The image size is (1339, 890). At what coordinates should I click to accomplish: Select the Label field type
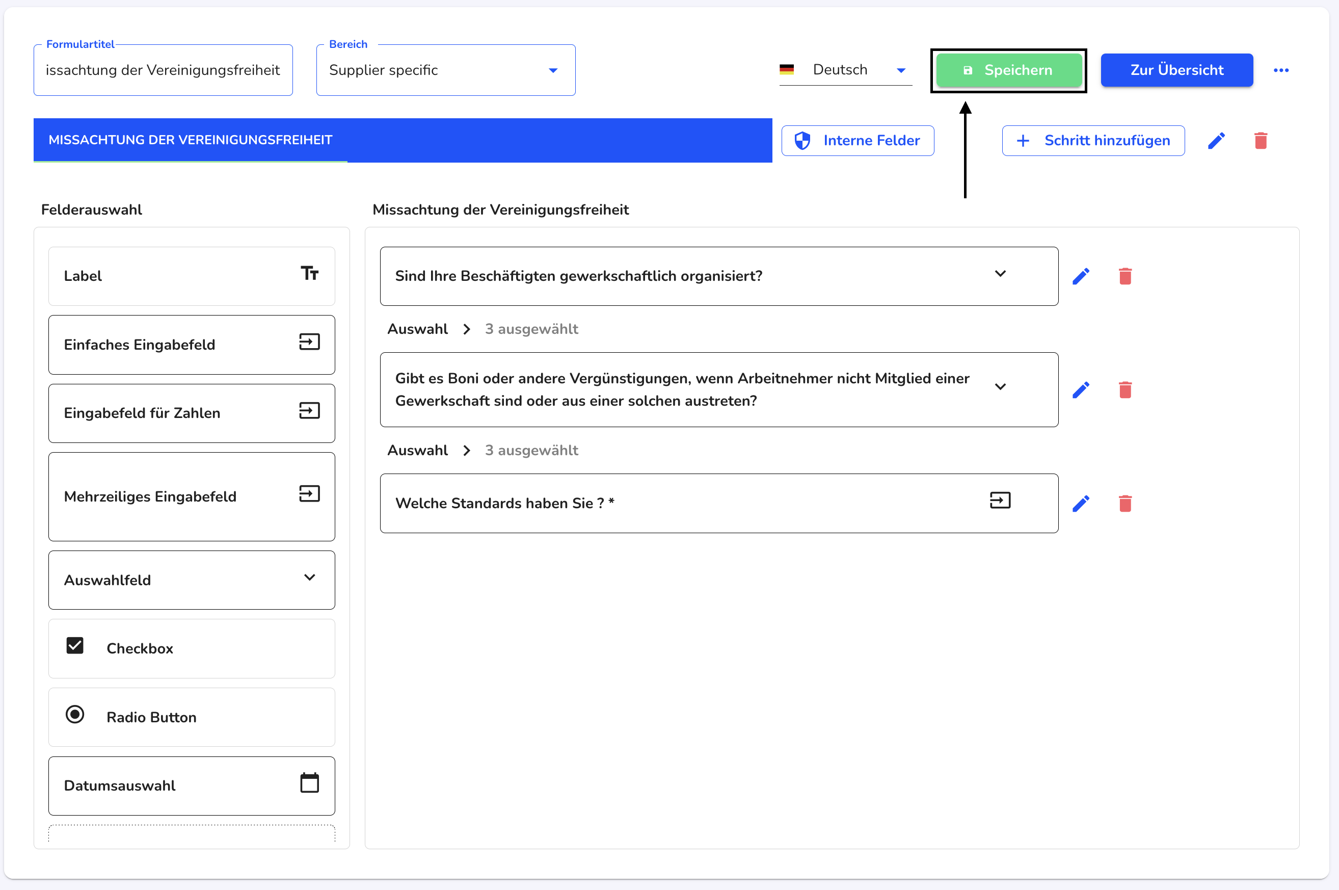(x=192, y=276)
